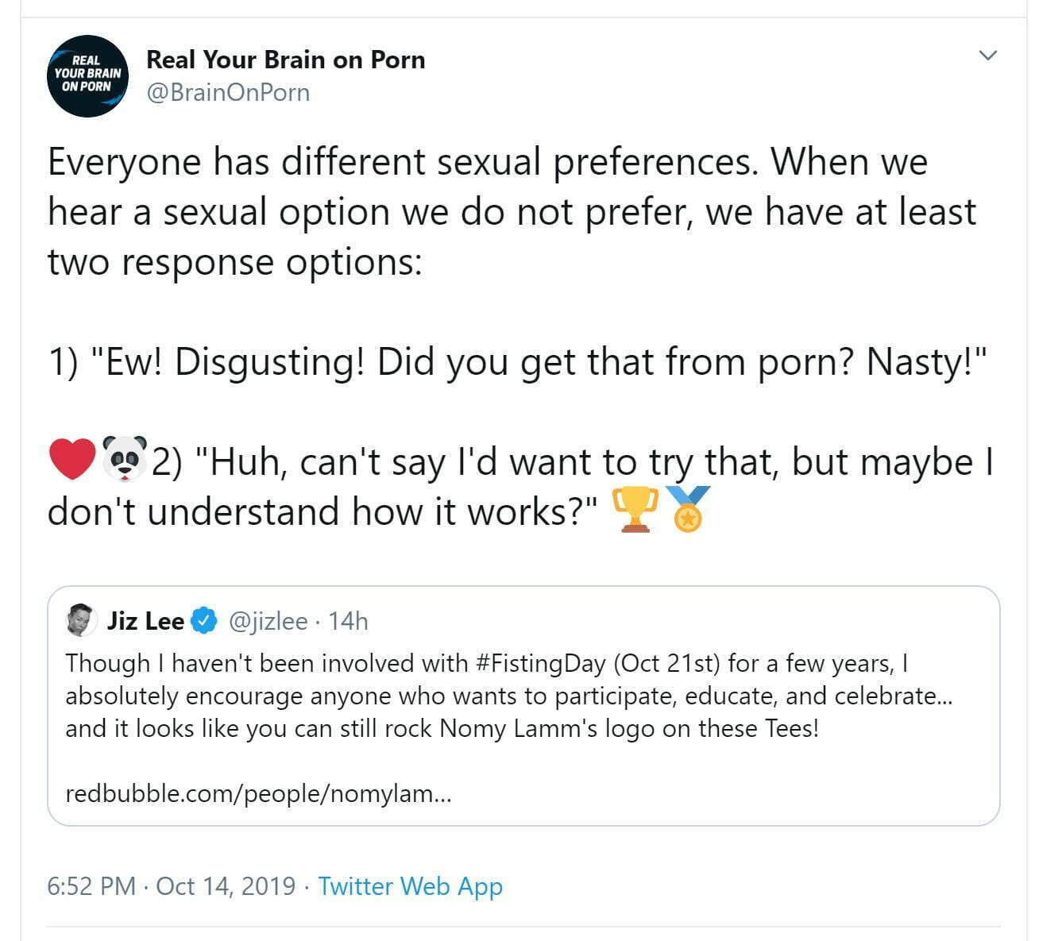The height and width of the screenshot is (941, 1039).
Task: Click the Real Your Brain on Porn avatar
Action: (87, 75)
